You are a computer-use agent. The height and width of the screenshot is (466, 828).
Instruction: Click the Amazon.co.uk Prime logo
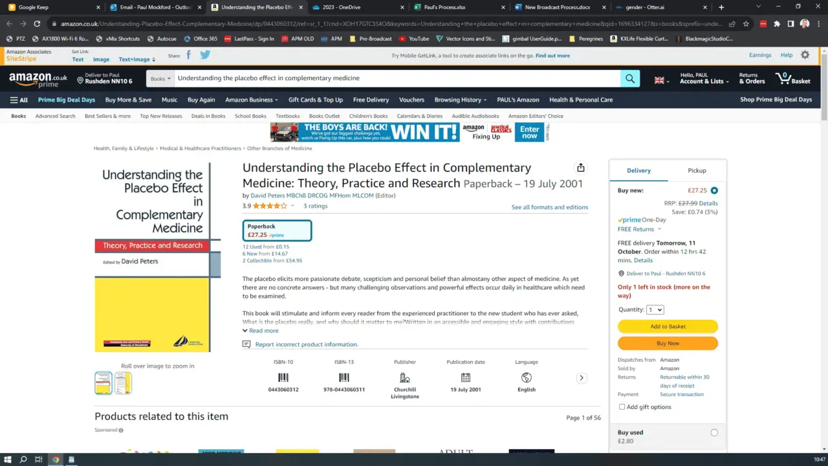pyautogui.click(x=38, y=79)
